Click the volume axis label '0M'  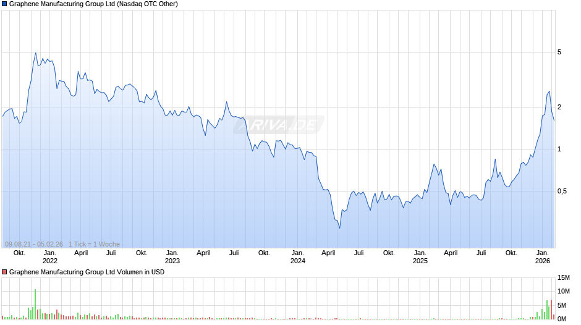pos(562,319)
